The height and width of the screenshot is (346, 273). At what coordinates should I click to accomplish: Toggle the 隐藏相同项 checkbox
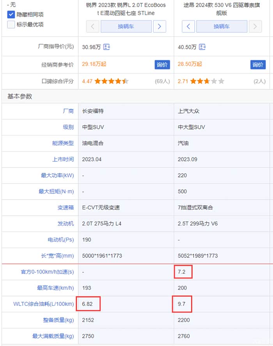click(x=11, y=14)
